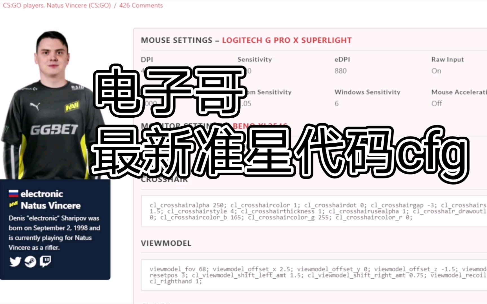Click the Sensitivity column label
This screenshot has height=304, width=487.
point(254,59)
